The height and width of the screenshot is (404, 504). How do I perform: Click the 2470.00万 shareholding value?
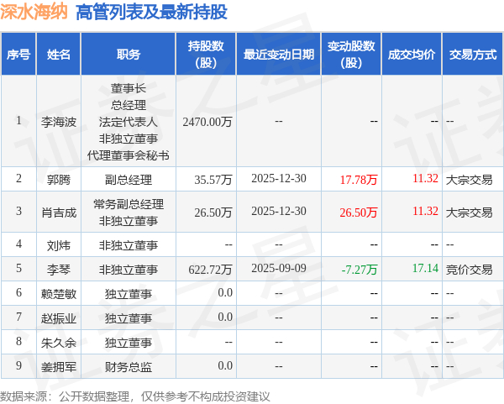207,122
